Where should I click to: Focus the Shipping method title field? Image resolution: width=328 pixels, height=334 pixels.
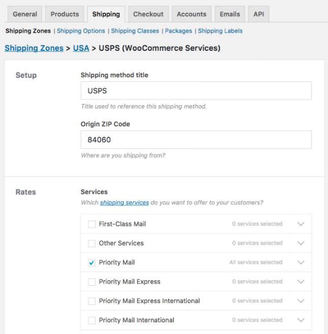click(x=196, y=90)
